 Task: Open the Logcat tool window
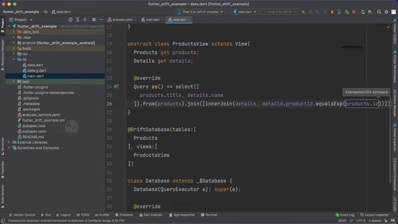click(63, 215)
